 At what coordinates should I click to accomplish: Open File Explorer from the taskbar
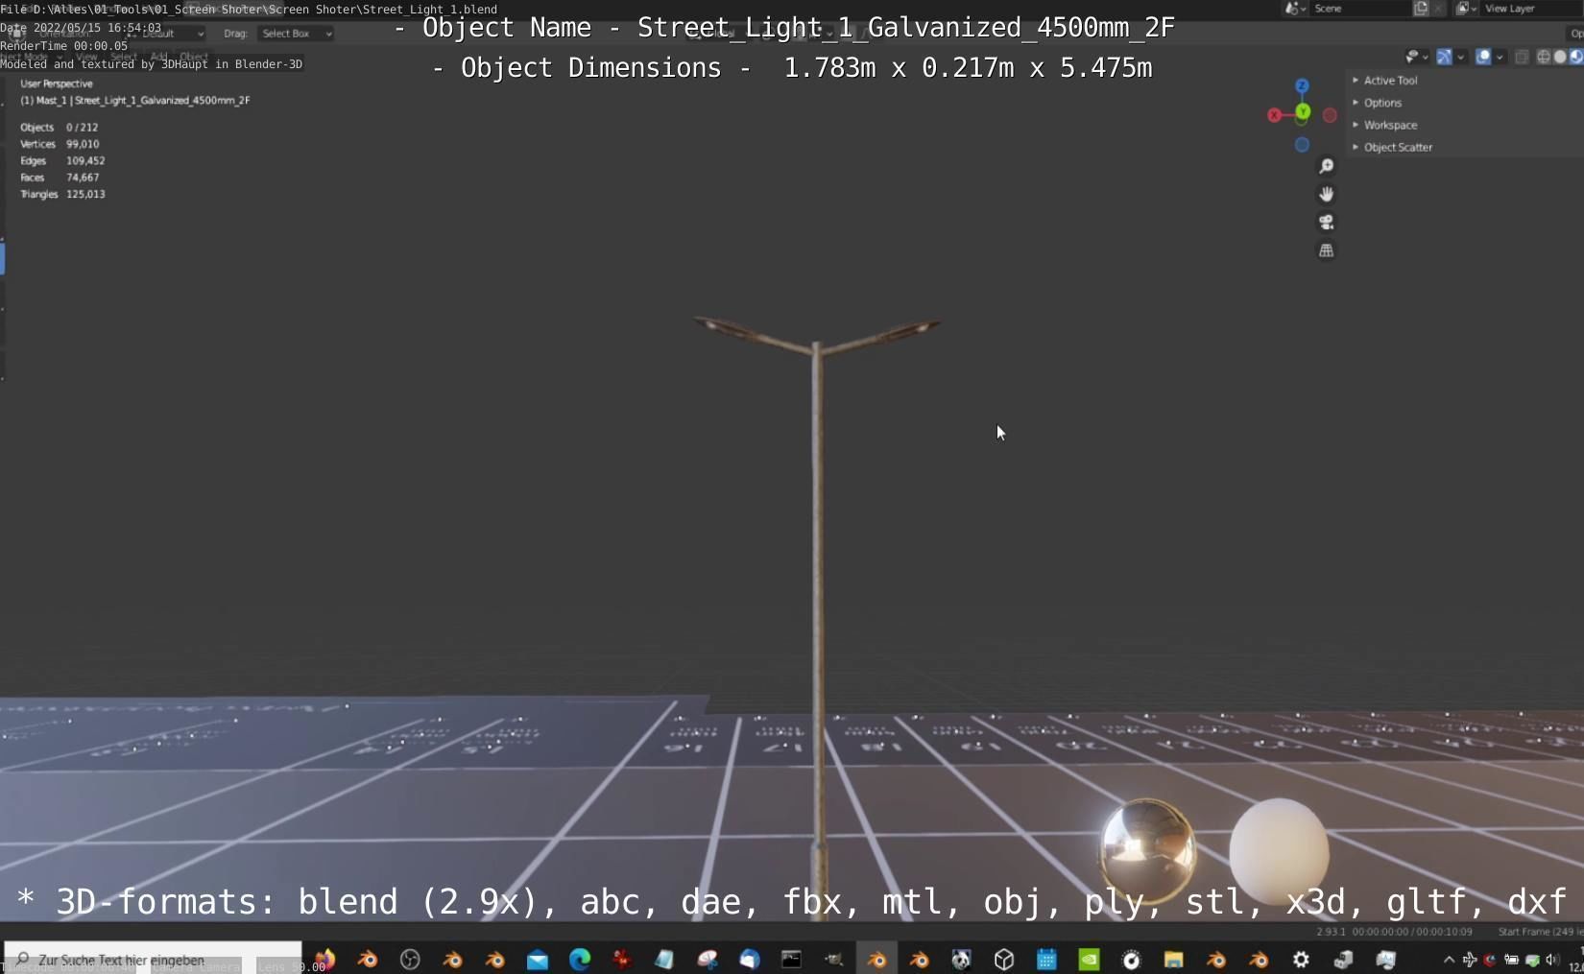pos(1173,959)
